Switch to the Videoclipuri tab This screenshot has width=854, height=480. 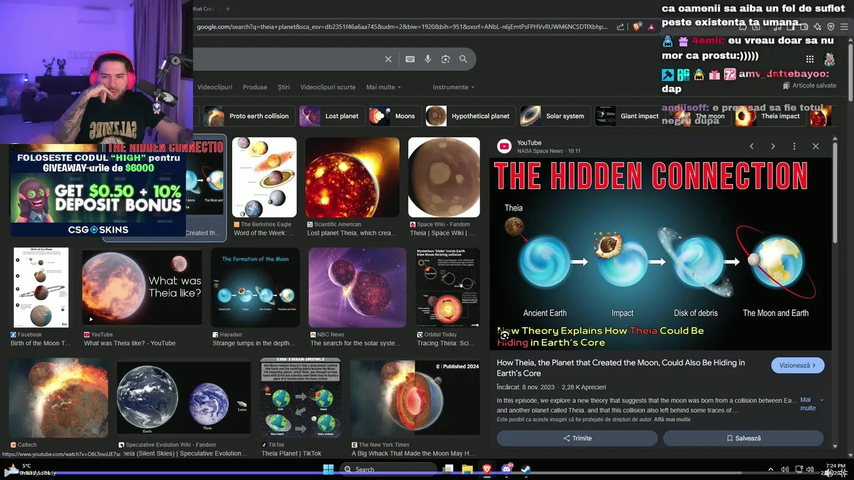[x=215, y=87]
